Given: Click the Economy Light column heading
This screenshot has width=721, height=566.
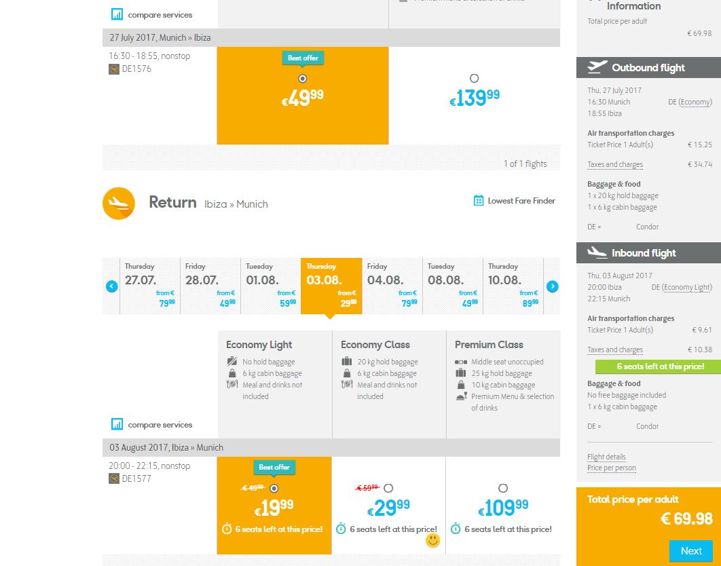Looking at the screenshot, I should click(259, 344).
